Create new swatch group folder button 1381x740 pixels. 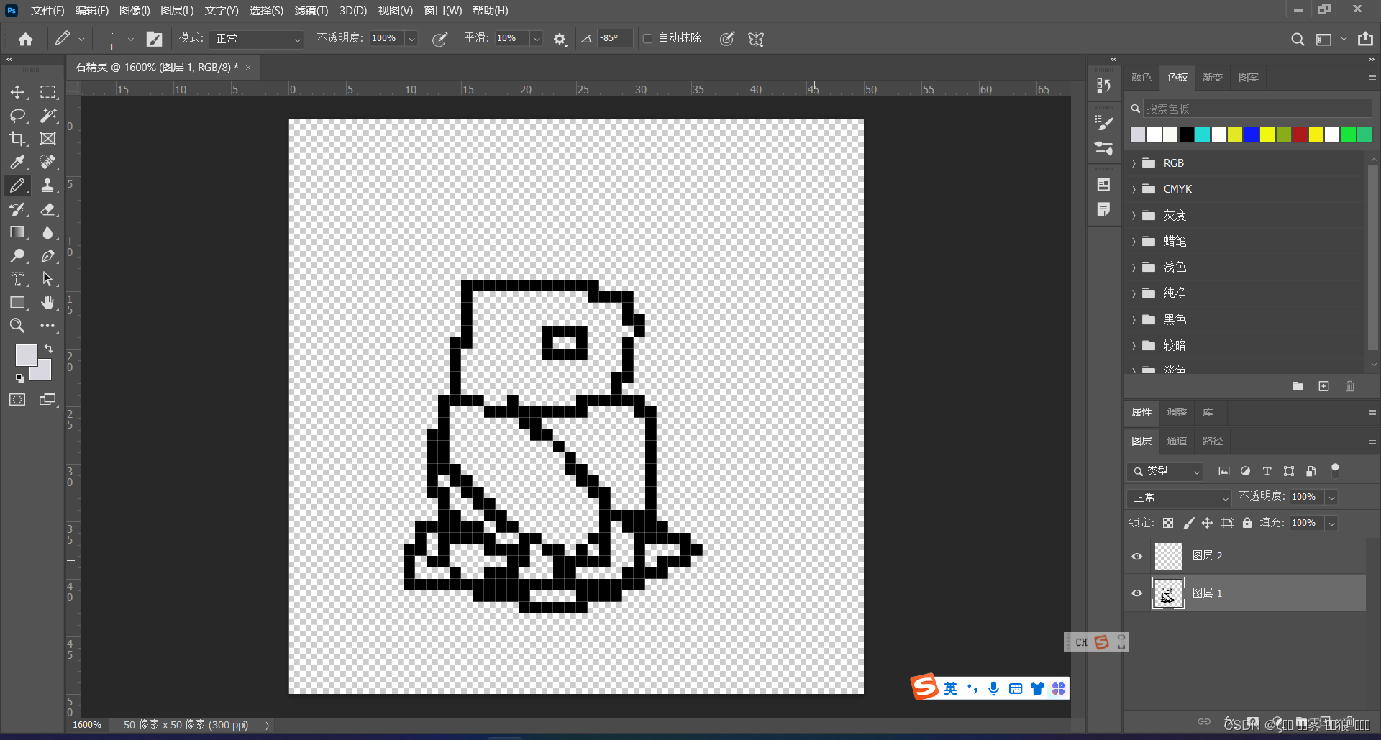(1298, 386)
